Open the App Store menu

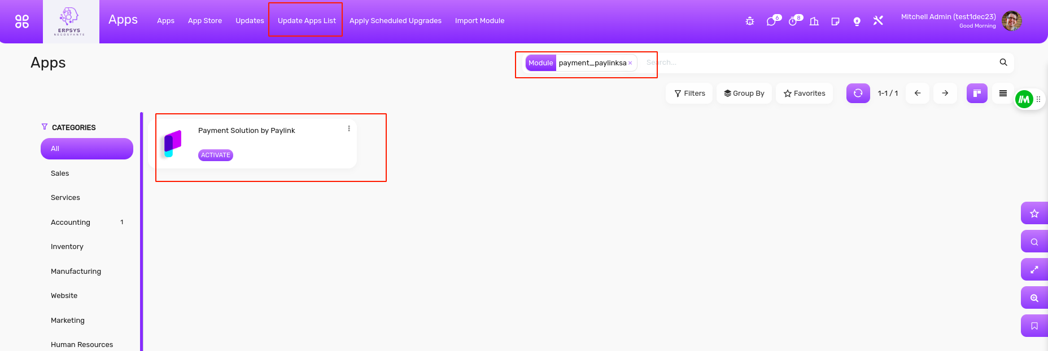point(205,21)
